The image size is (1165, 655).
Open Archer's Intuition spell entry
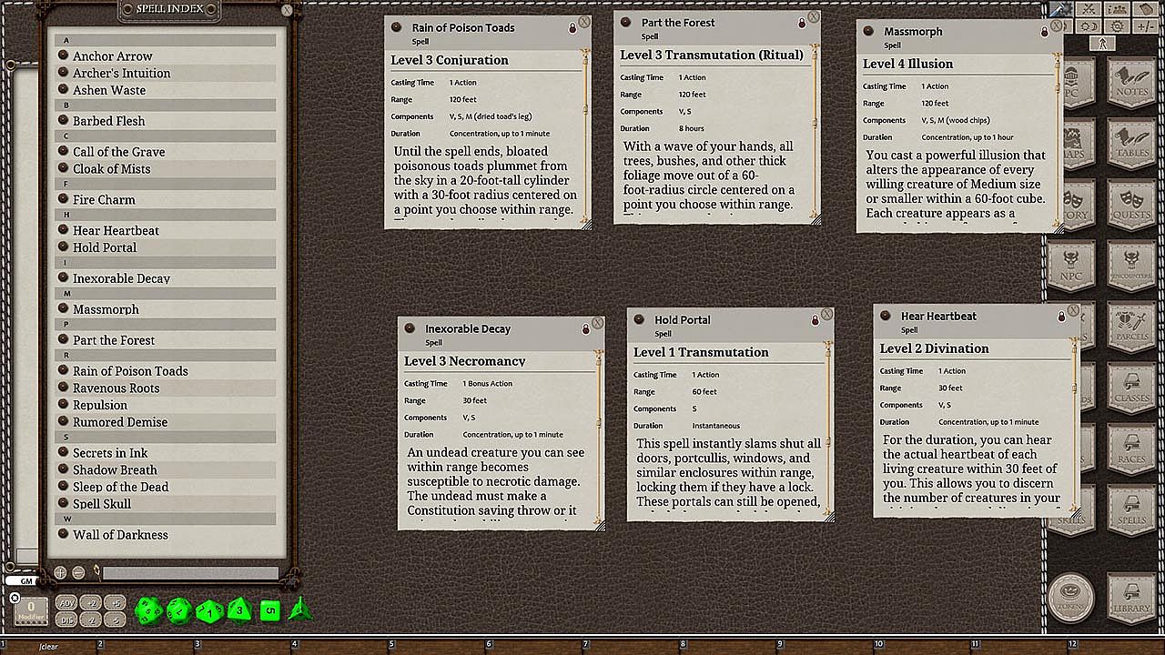[x=122, y=73]
